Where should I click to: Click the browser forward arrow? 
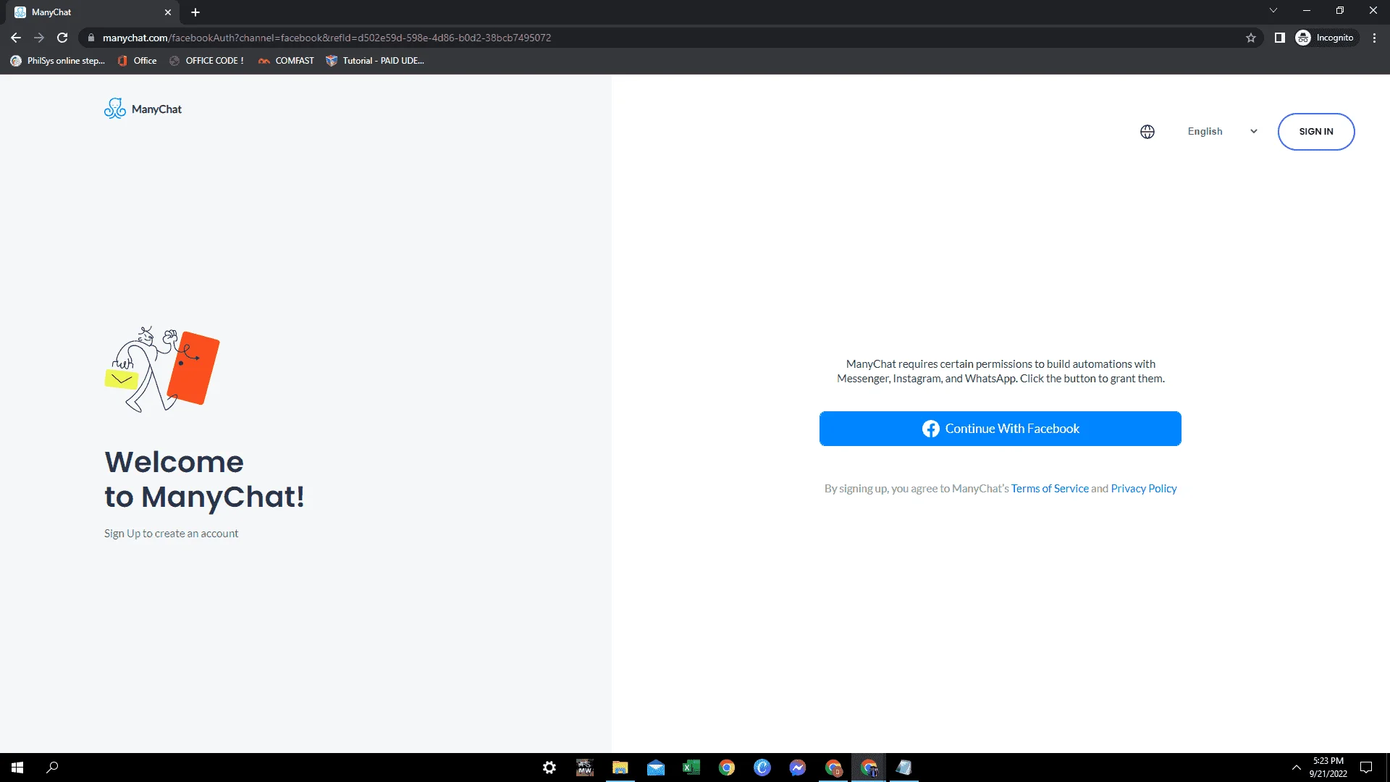pyautogui.click(x=39, y=38)
